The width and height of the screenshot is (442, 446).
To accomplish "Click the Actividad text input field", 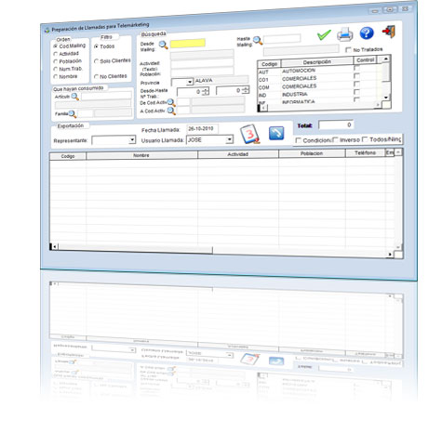I will pos(202,63).
